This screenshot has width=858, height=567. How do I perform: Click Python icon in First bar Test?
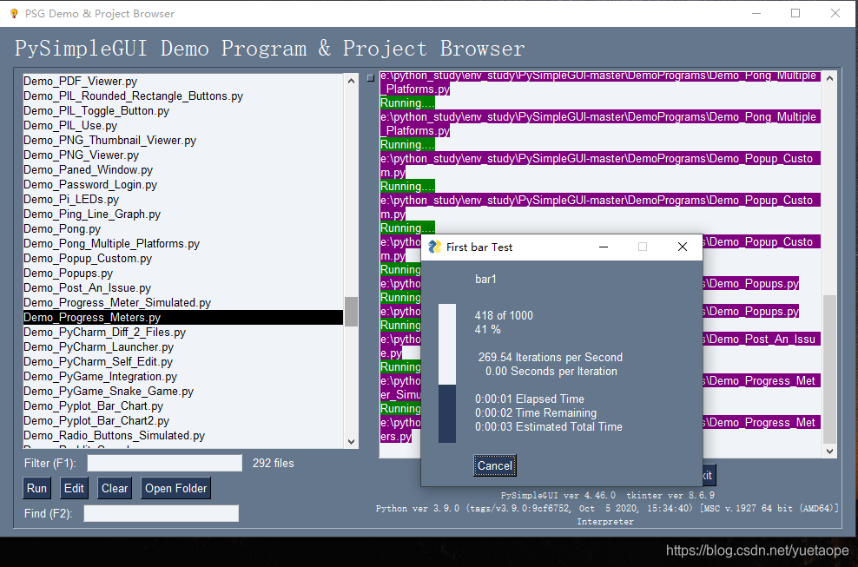[435, 247]
